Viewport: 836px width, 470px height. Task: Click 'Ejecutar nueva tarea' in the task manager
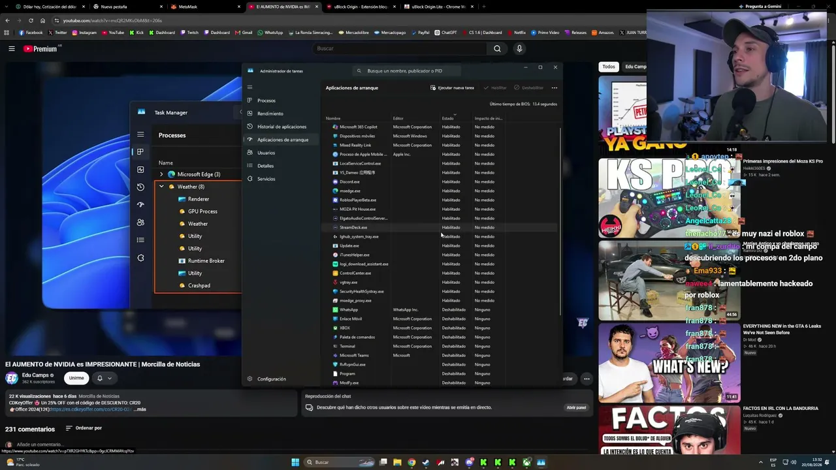click(452, 87)
